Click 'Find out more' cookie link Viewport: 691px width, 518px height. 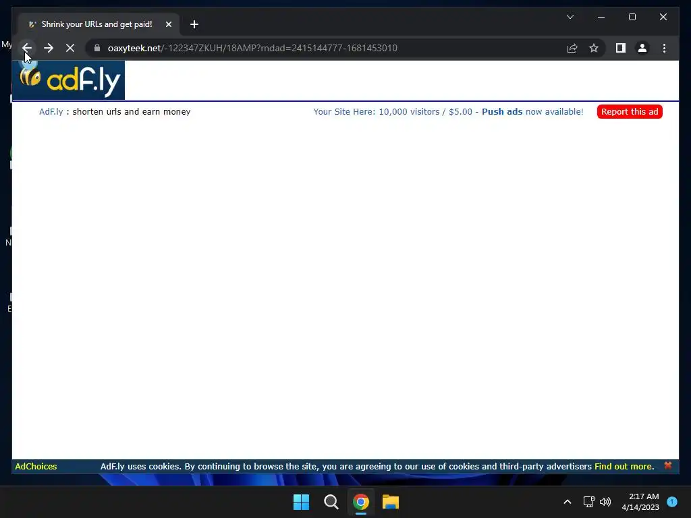tap(623, 467)
